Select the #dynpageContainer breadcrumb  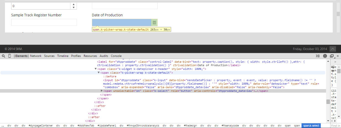pyautogui.click(x=41, y=126)
